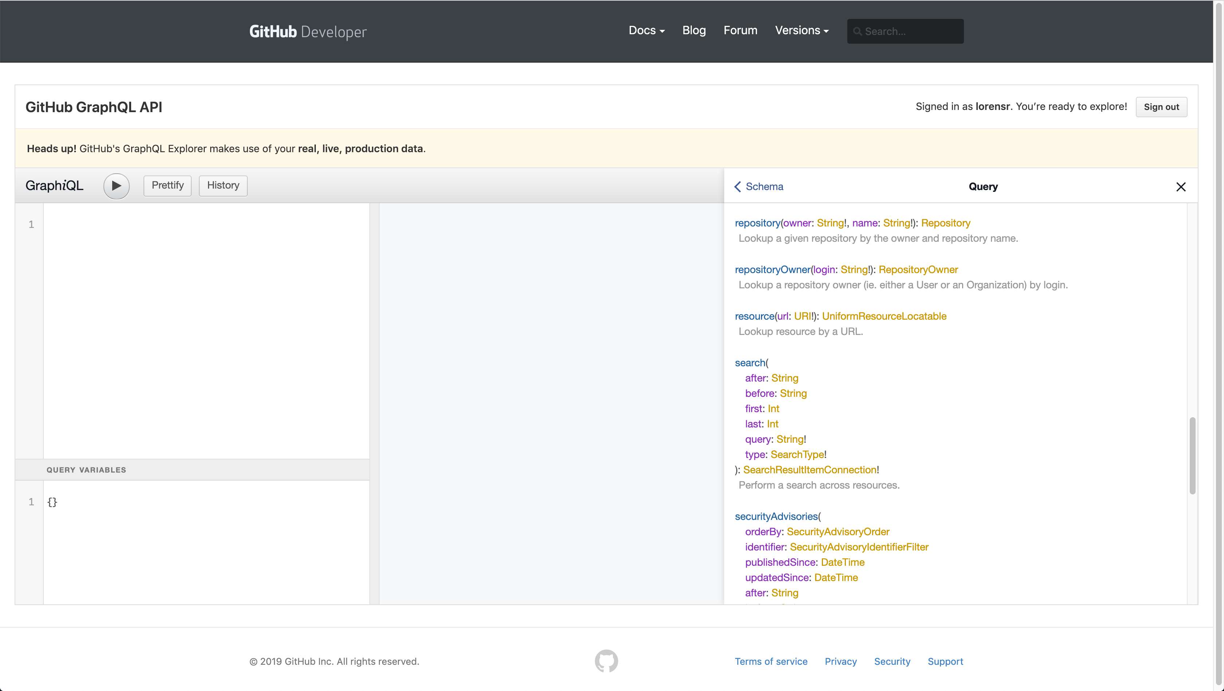Open the SecurityAdvisoryIdentifierFilter type link
The height and width of the screenshot is (691, 1224).
(x=859, y=547)
